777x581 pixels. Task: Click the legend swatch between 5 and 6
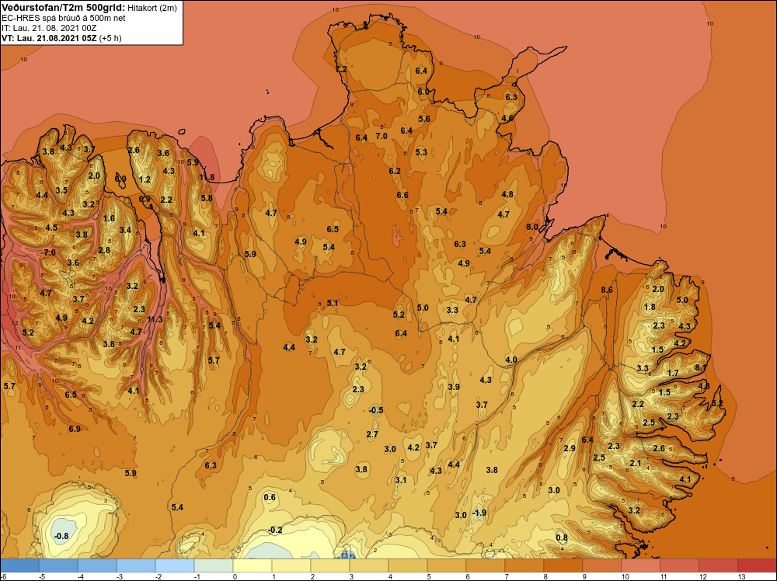(x=447, y=565)
